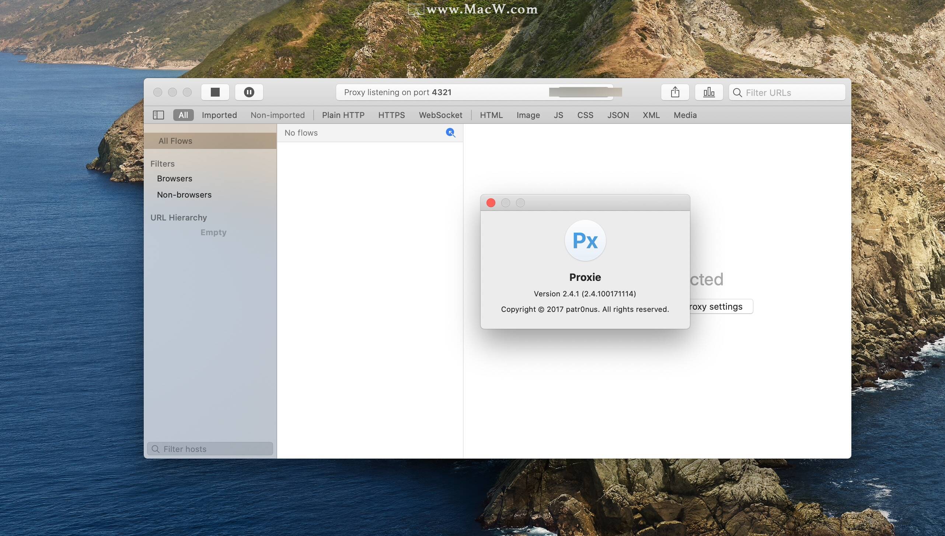This screenshot has width=945, height=536.
Task: Click the No flows header text
Action: click(x=301, y=133)
